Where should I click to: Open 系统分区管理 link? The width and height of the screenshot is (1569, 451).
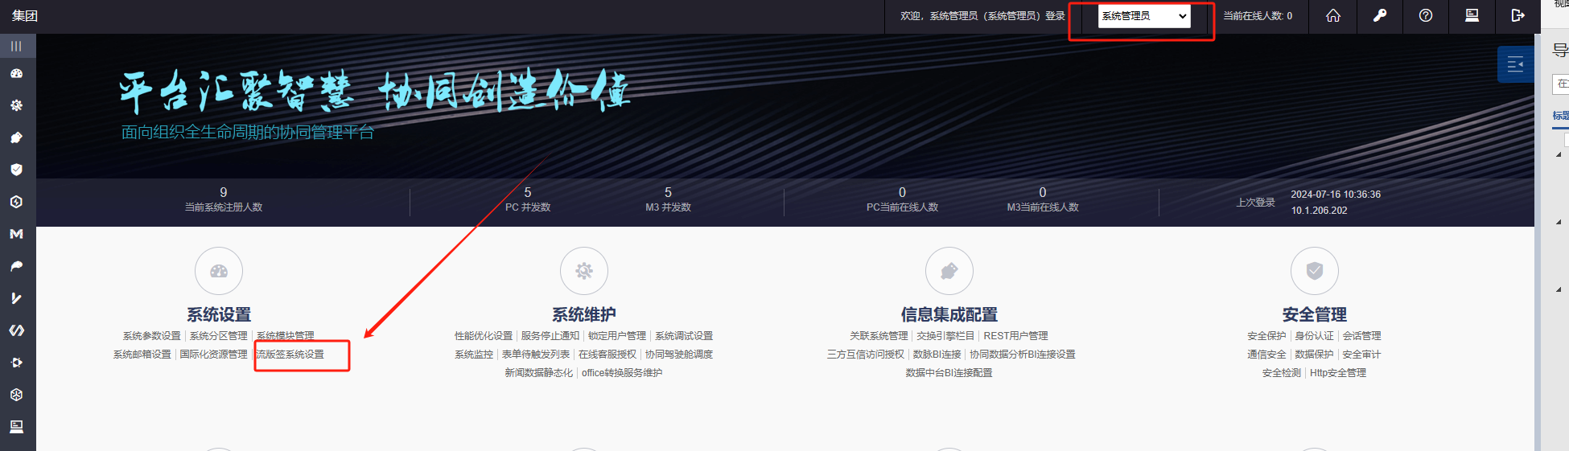[218, 336]
